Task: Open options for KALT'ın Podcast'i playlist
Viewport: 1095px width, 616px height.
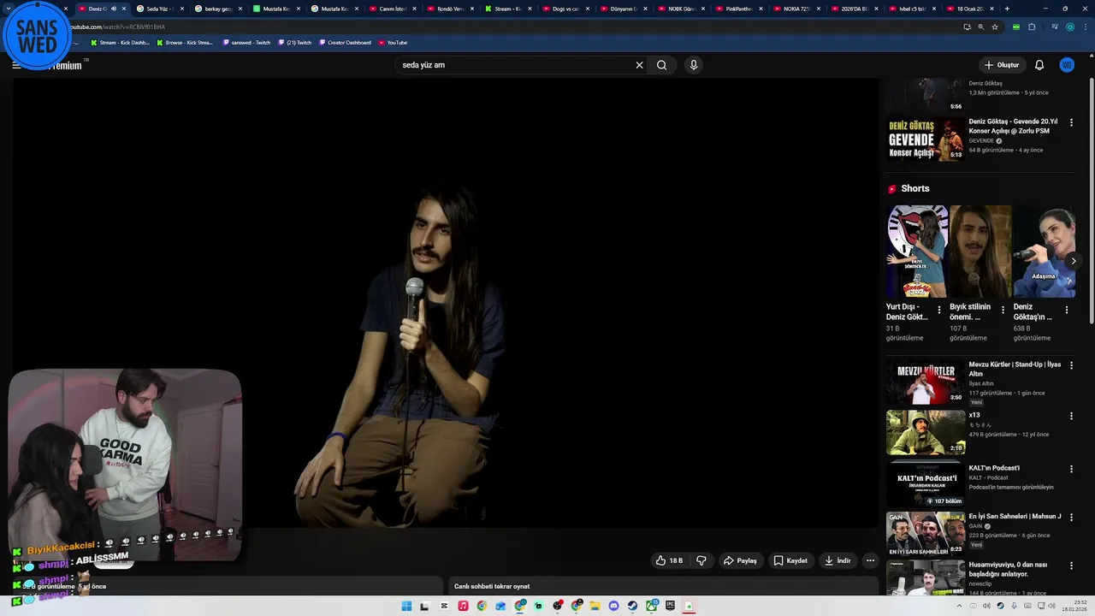Action: (1071, 470)
